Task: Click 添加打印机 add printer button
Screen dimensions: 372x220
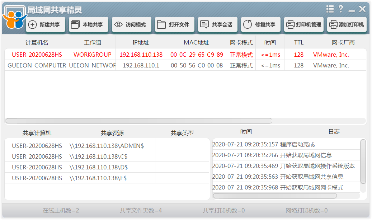Action: 347,25
